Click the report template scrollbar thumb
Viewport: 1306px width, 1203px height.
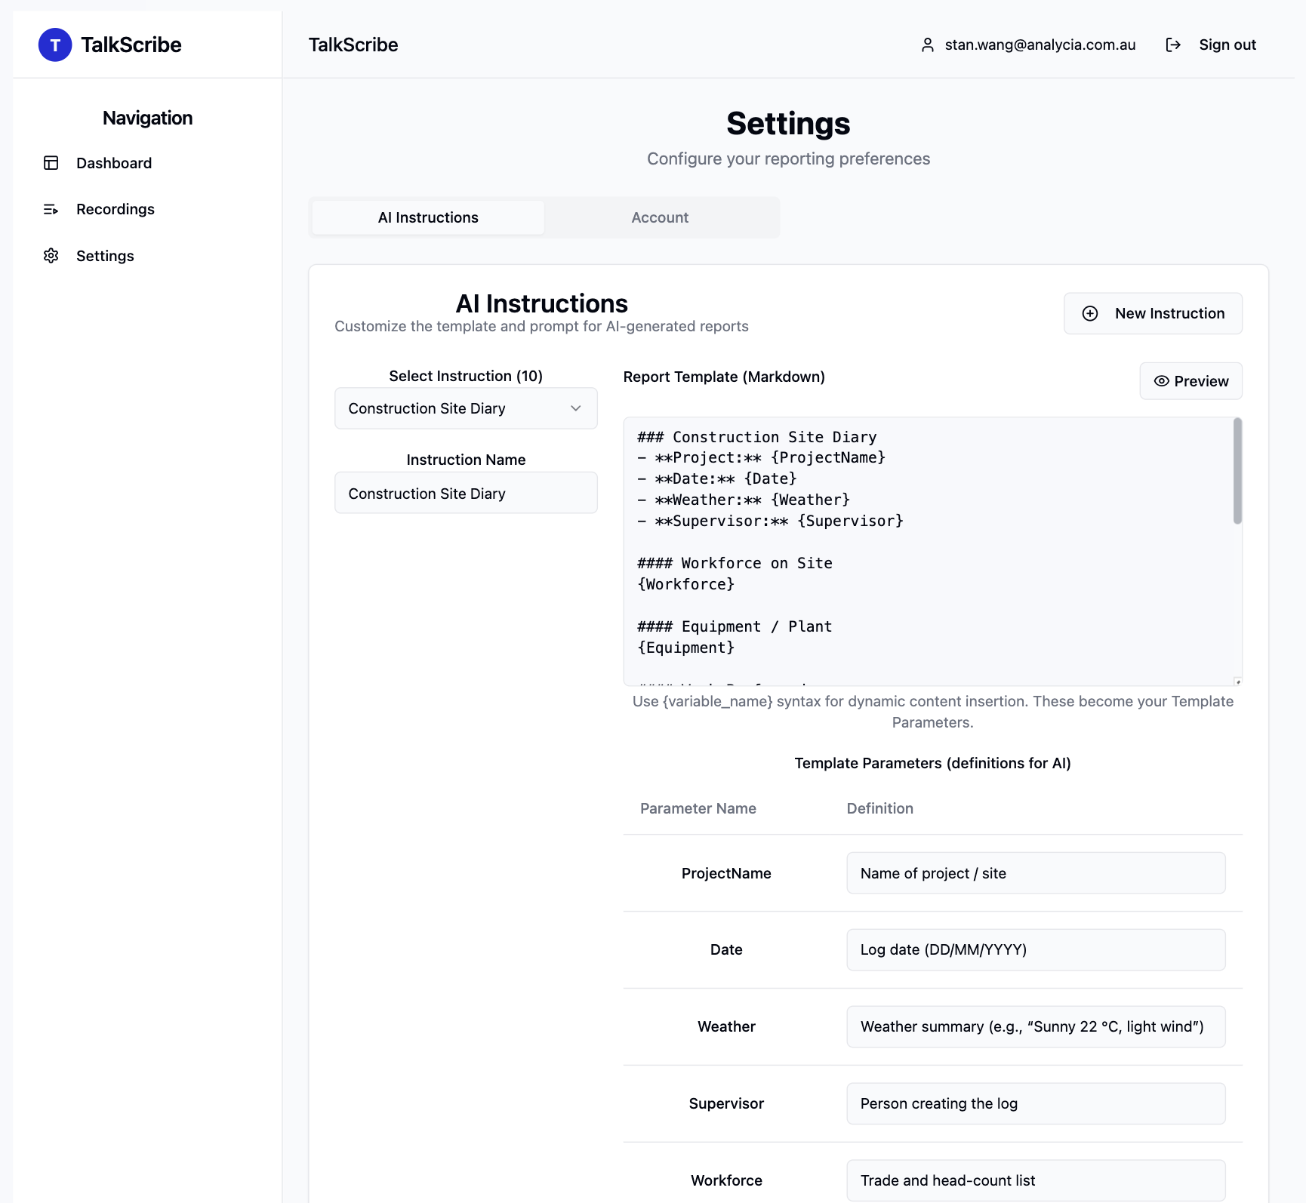pos(1237,471)
